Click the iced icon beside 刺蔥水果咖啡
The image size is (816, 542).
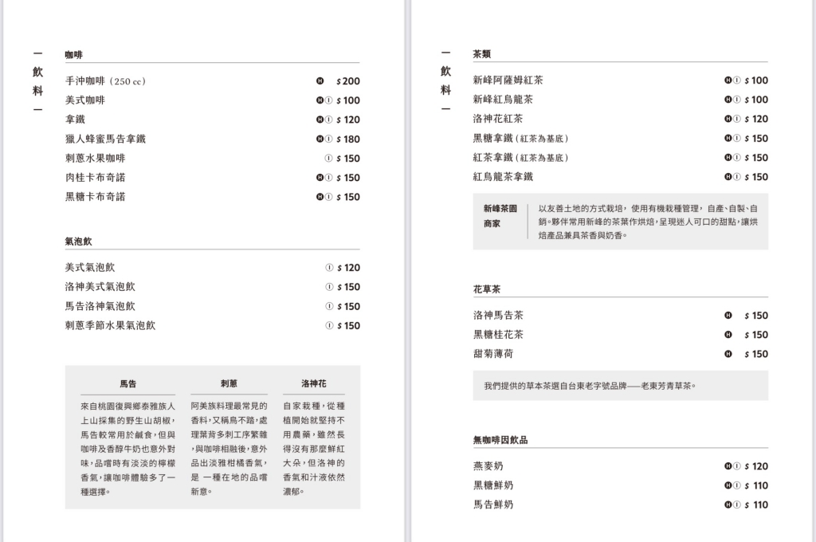coord(328,159)
